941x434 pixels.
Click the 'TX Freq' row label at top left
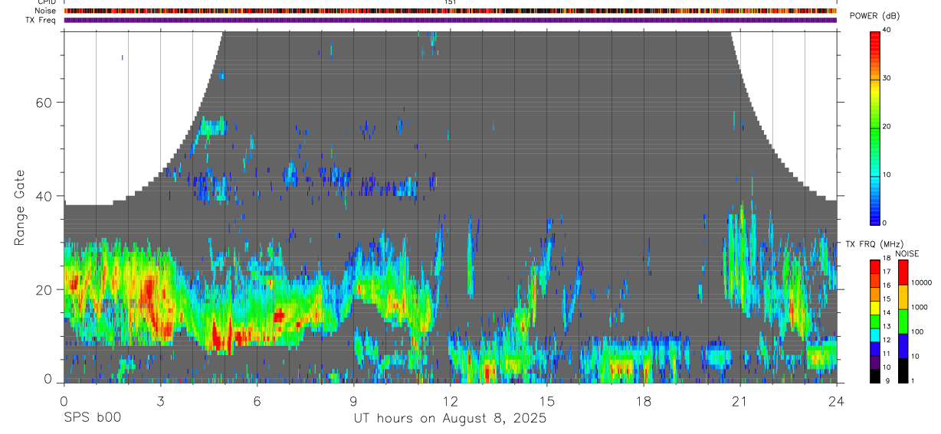pyautogui.click(x=41, y=20)
